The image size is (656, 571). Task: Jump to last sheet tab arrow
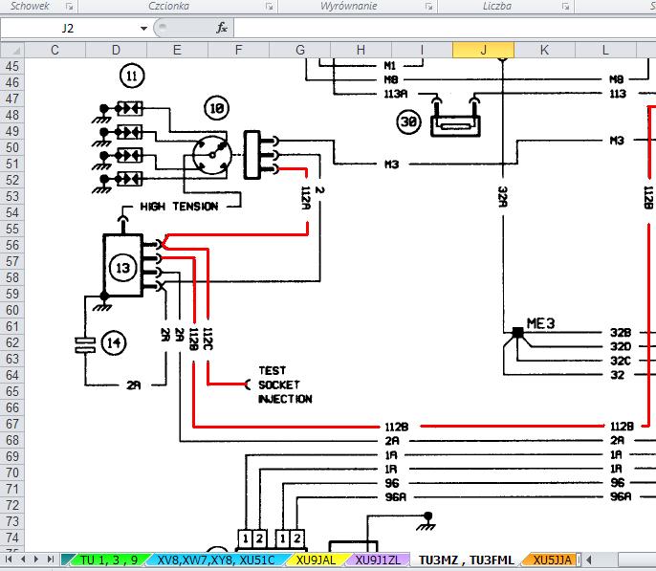[53, 560]
